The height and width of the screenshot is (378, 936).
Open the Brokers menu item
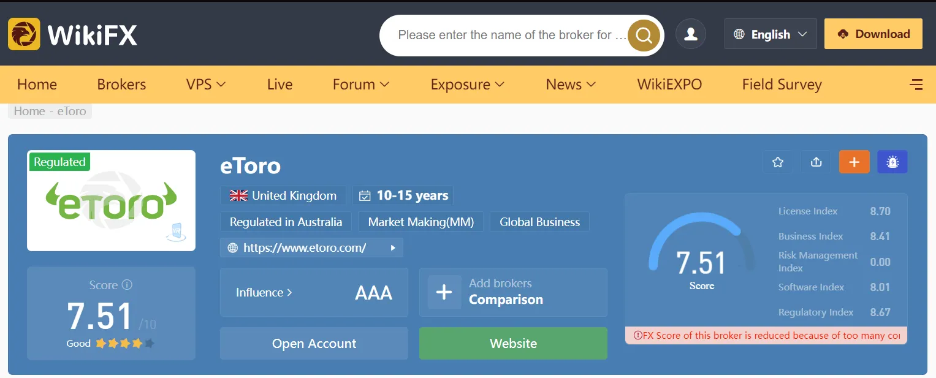[121, 85]
